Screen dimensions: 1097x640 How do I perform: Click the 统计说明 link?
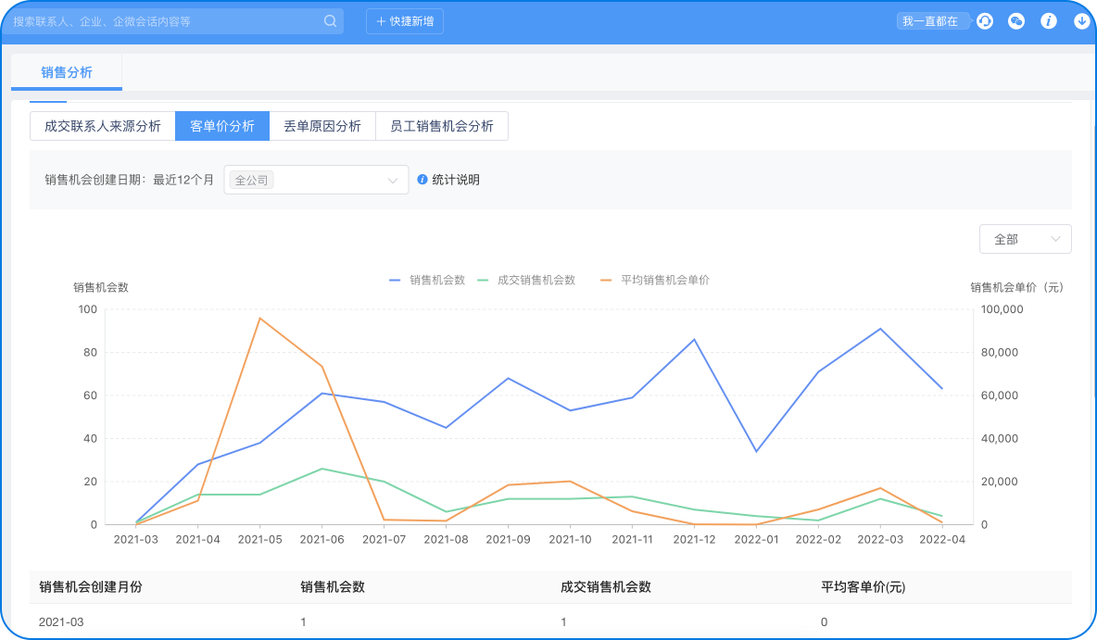(x=456, y=180)
